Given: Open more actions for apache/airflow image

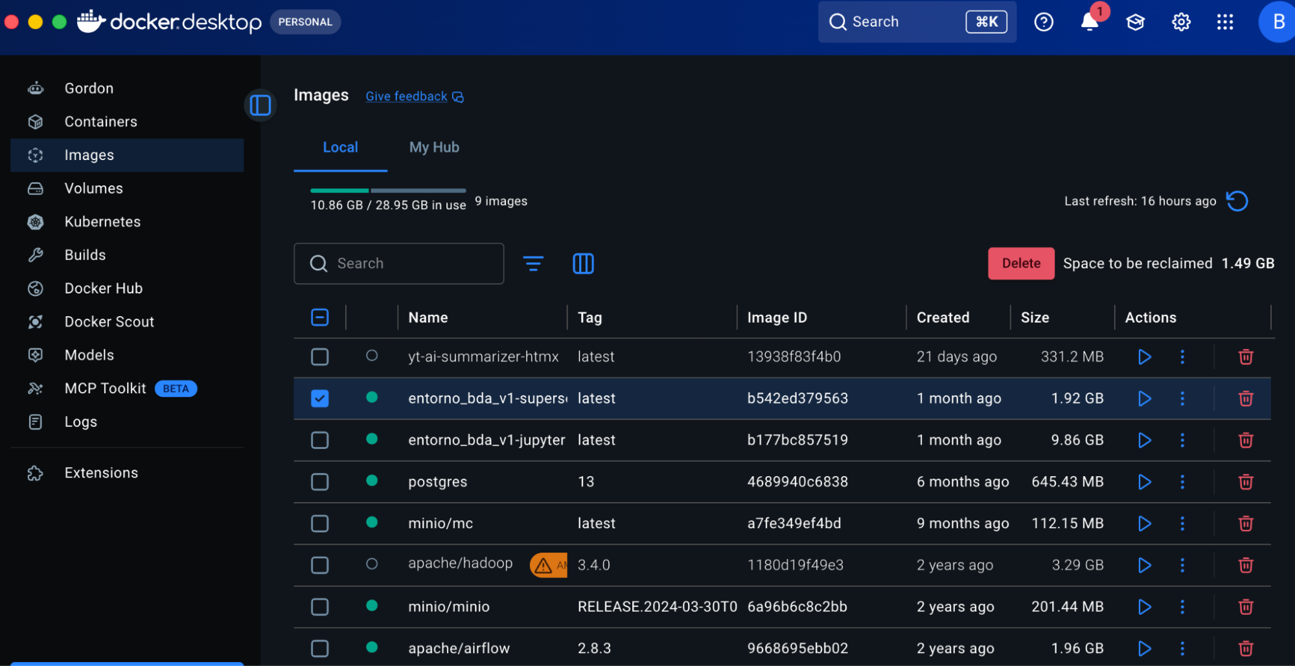Looking at the screenshot, I should point(1182,649).
